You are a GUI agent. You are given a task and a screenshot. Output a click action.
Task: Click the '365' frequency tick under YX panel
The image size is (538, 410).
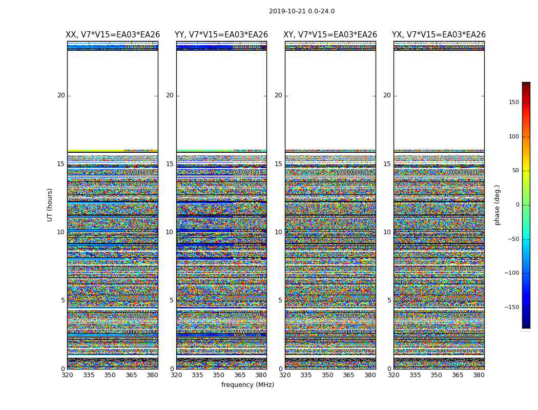tap(458, 375)
